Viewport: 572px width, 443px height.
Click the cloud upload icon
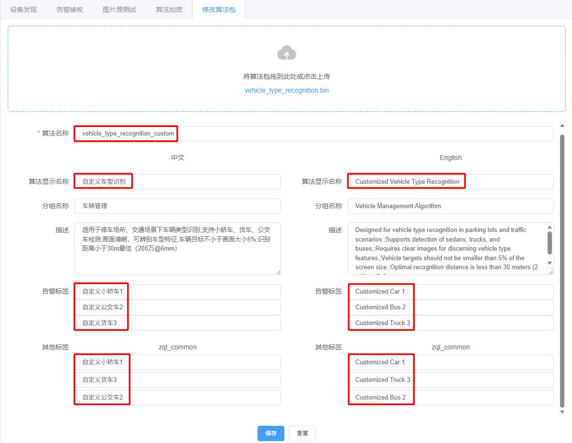286,53
